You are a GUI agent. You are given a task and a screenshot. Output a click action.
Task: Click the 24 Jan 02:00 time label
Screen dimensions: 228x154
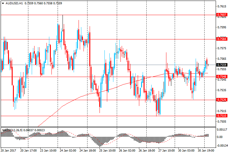tap(68, 151)
